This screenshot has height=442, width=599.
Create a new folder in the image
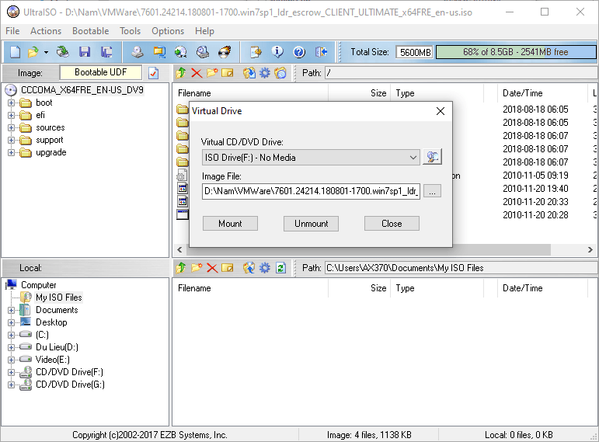coord(212,72)
